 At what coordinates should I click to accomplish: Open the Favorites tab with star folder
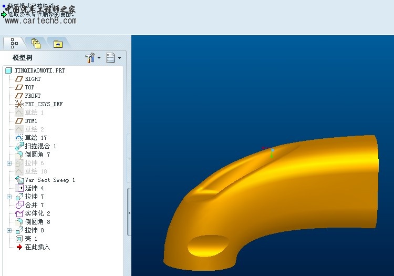(x=58, y=43)
